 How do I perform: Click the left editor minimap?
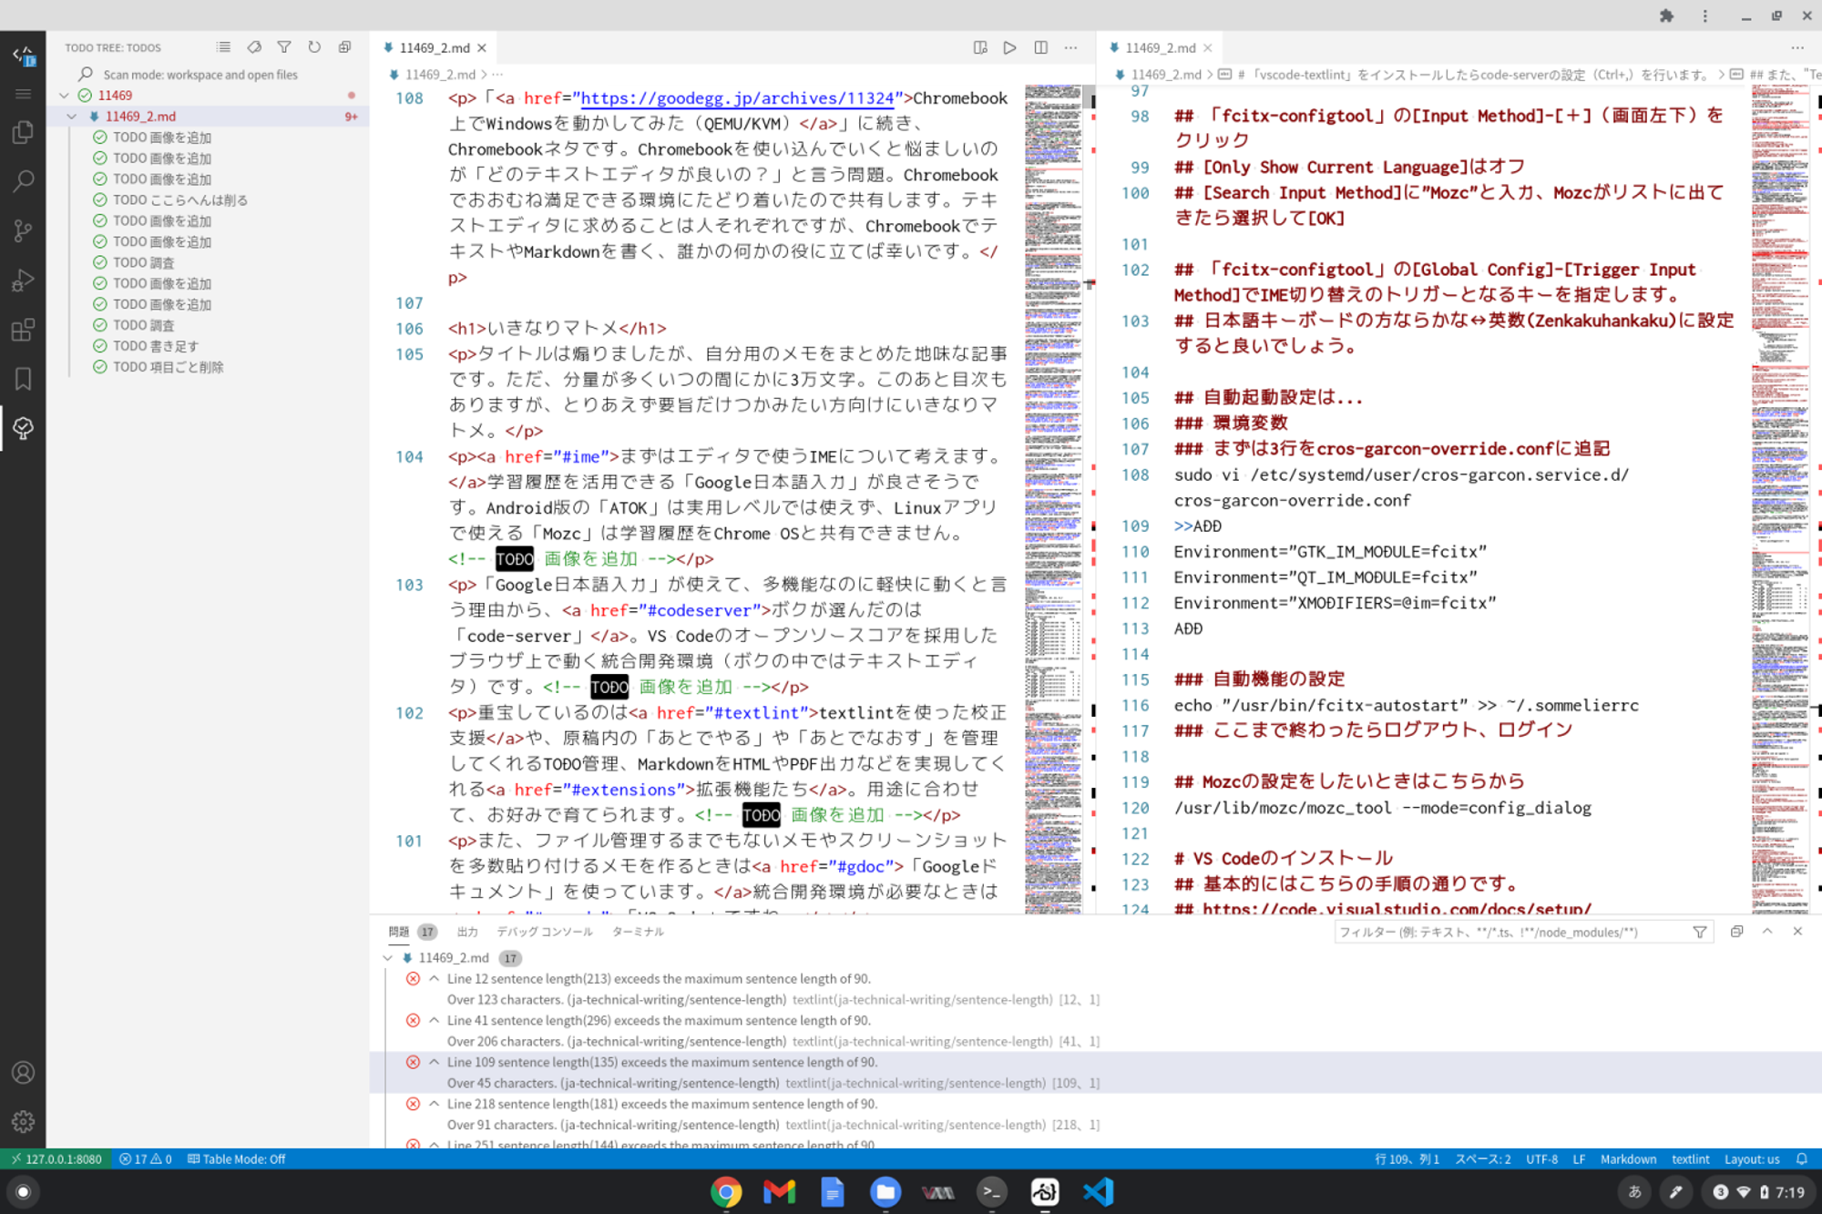pos(1053,499)
